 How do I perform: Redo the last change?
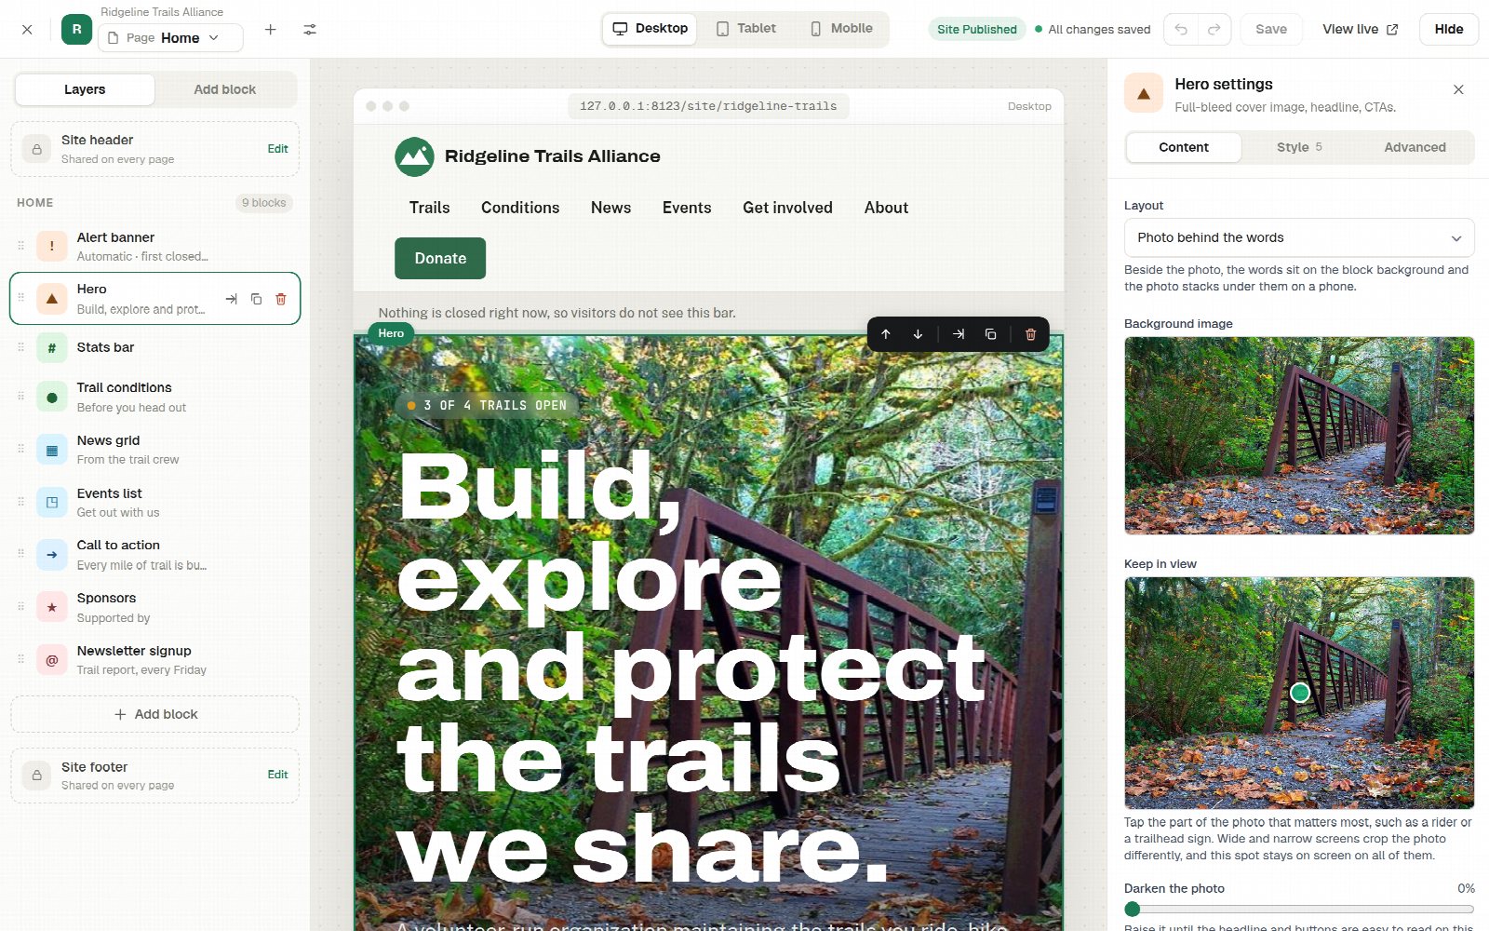click(1214, 30)
